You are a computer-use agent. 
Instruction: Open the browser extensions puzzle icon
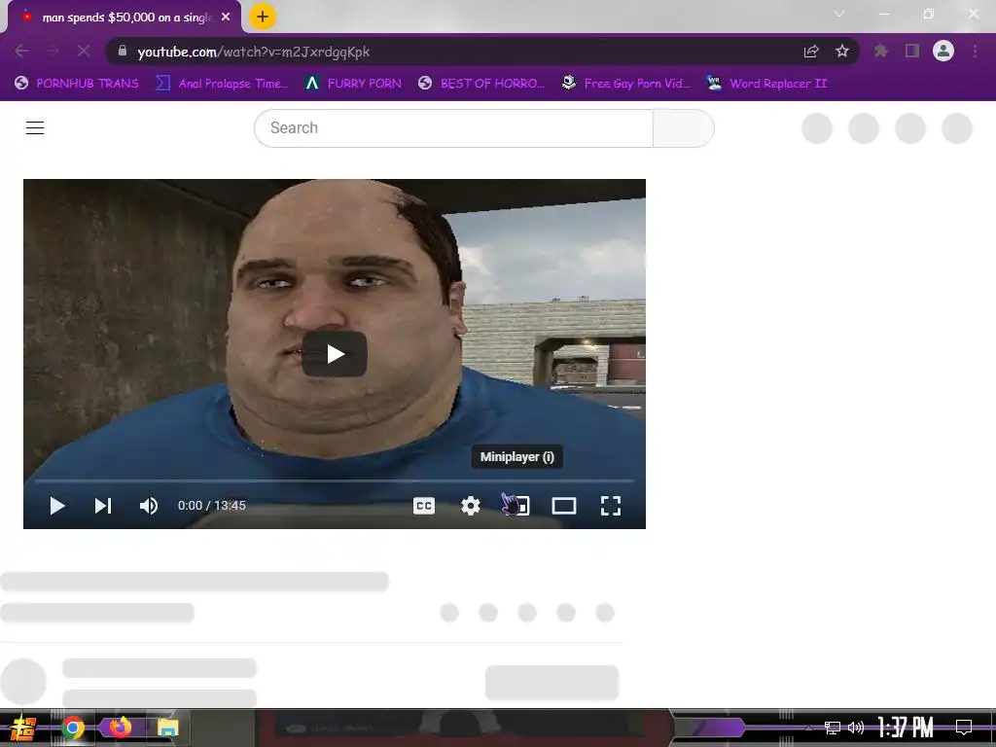pos(880,51)
